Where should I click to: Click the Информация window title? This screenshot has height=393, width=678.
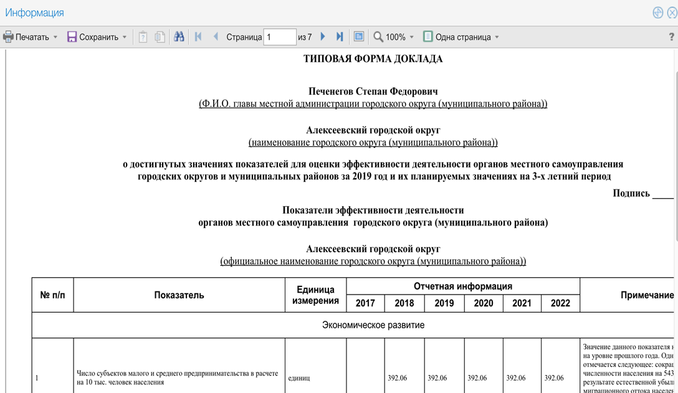(x=34, y=12)
